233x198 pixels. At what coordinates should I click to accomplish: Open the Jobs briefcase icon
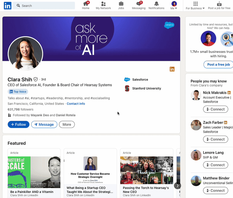[121, 4]
